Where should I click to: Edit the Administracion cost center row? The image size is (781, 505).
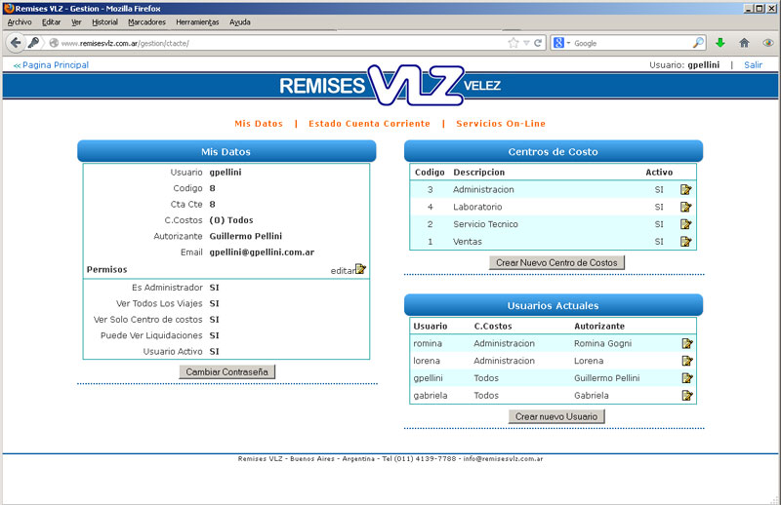point(686,189)
